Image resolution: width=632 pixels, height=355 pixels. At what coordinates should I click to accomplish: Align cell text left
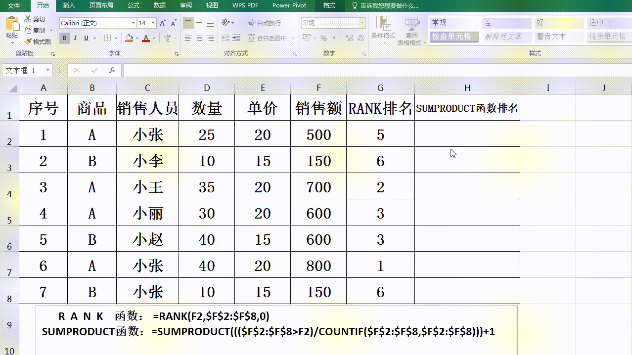188,38
